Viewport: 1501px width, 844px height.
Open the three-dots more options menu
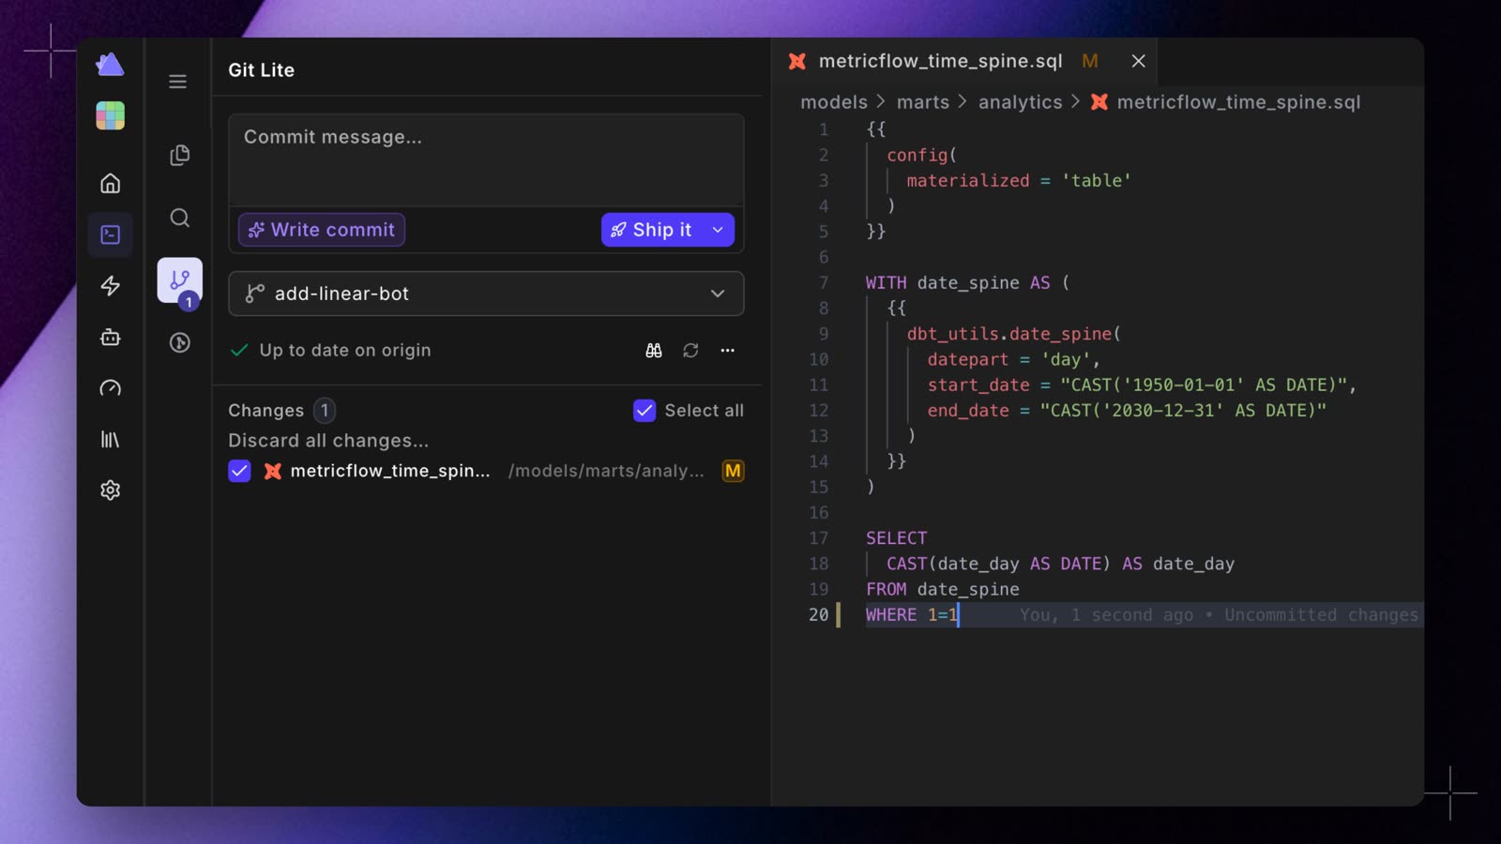727,350
